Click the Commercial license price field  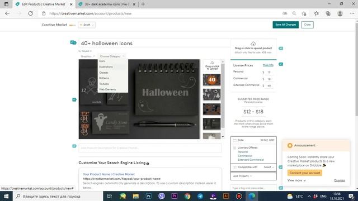pos(269,79)
